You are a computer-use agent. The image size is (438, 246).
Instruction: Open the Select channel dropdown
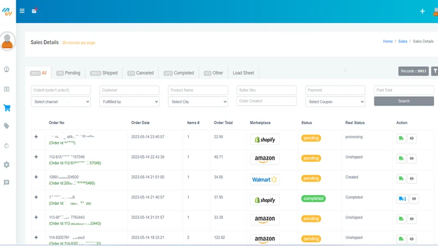(x=61, y=102)
